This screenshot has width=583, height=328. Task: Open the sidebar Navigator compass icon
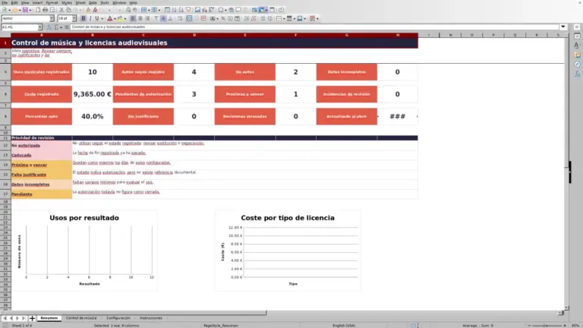point(577,65)
